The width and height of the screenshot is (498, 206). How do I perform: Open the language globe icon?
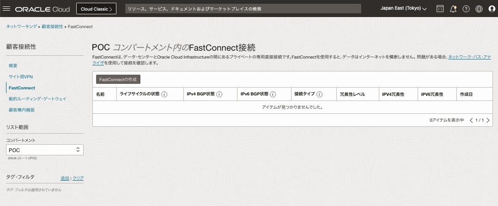479,9
